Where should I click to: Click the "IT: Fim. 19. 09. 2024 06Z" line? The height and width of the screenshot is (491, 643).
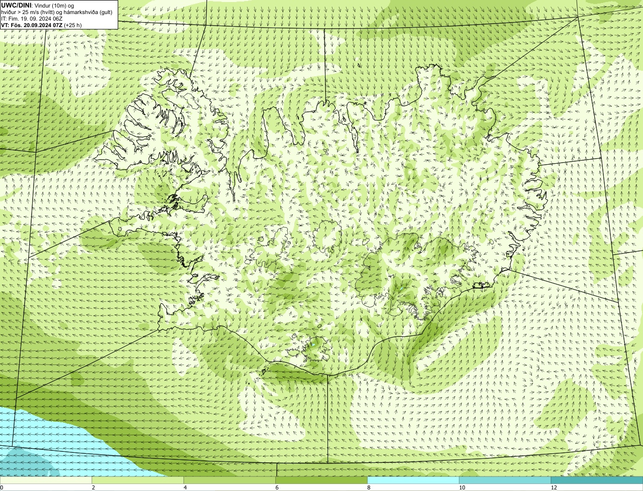(32, 19)
